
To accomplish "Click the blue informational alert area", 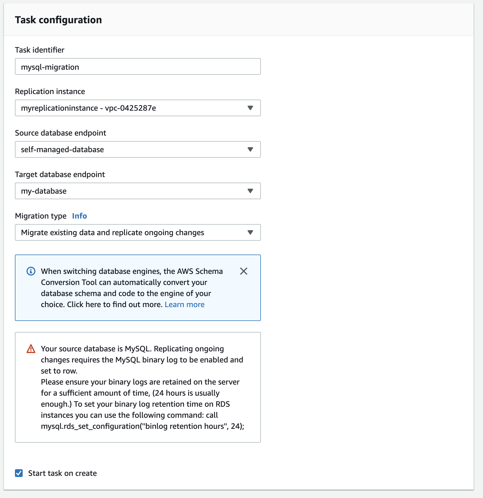I will (138, 288).
